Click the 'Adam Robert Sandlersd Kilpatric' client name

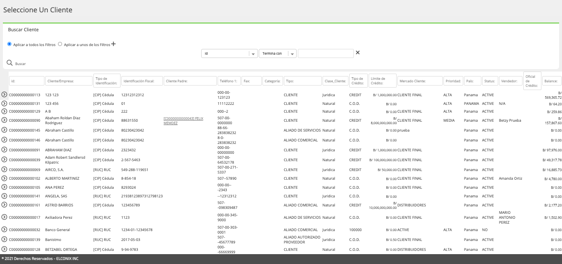(x=65, y=160)
